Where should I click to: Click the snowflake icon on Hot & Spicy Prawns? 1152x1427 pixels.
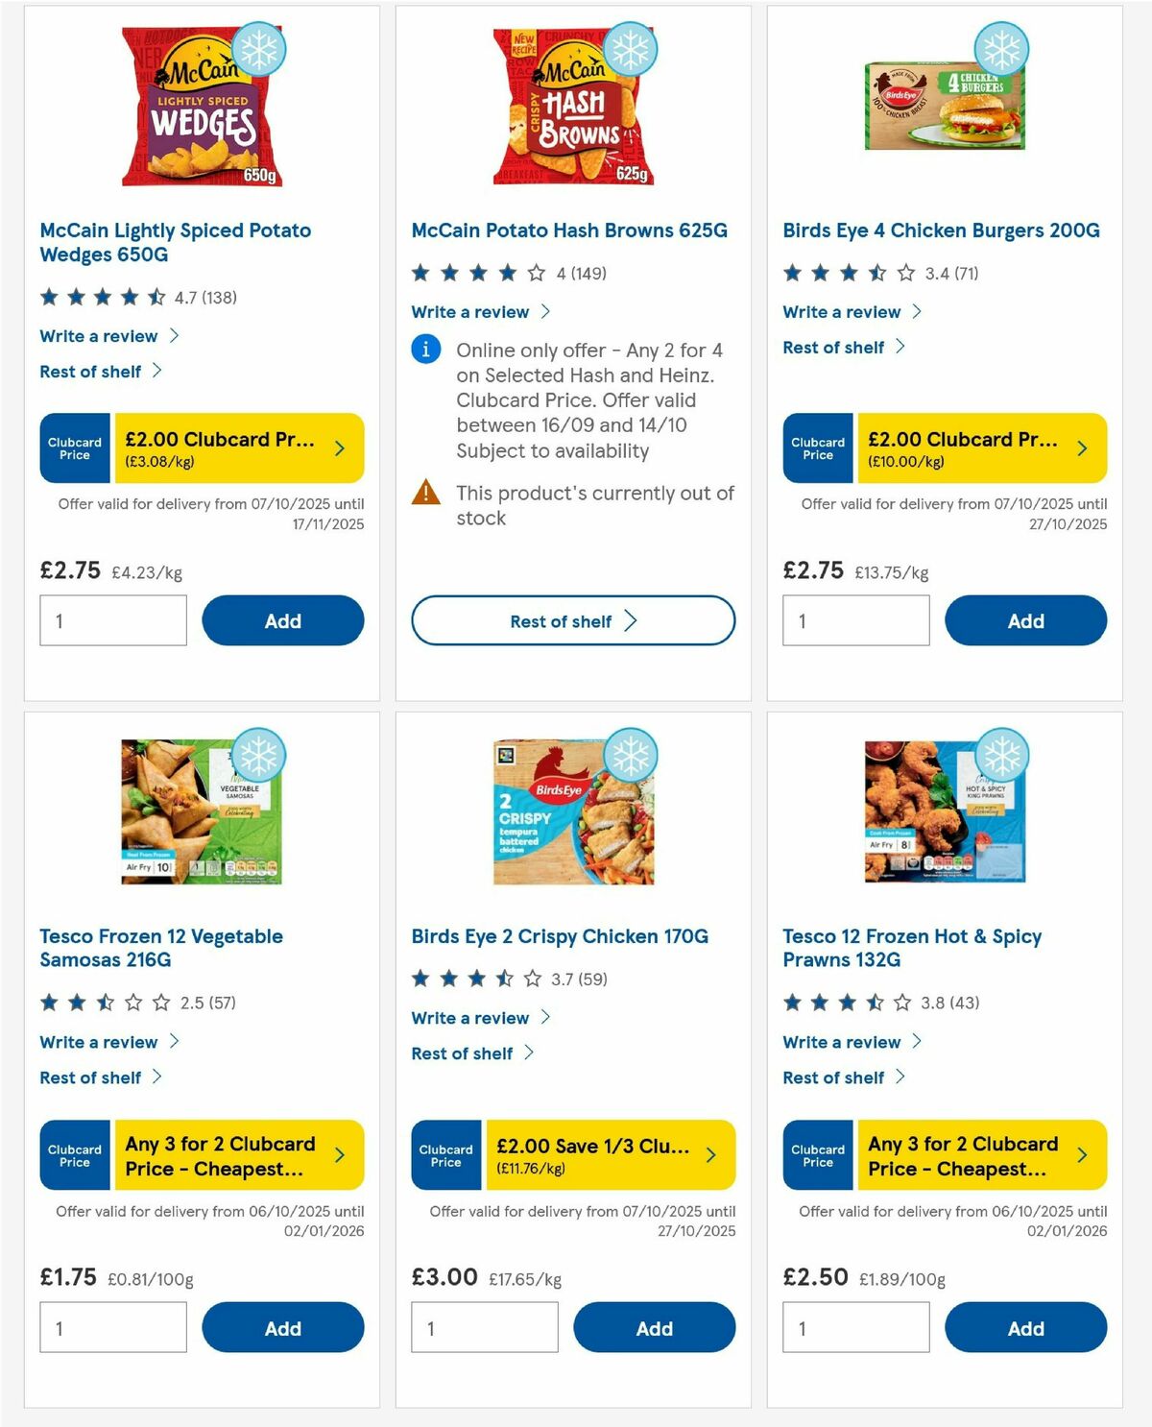(x=1001, y=757)
